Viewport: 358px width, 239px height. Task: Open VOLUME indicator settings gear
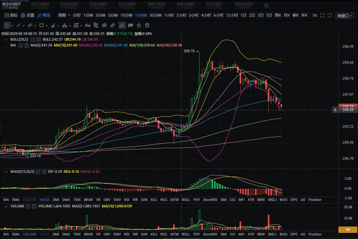point(28,206)
